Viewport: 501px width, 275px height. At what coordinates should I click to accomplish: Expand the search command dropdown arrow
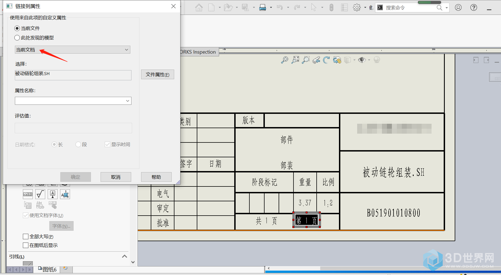click(x=446, y=8)
